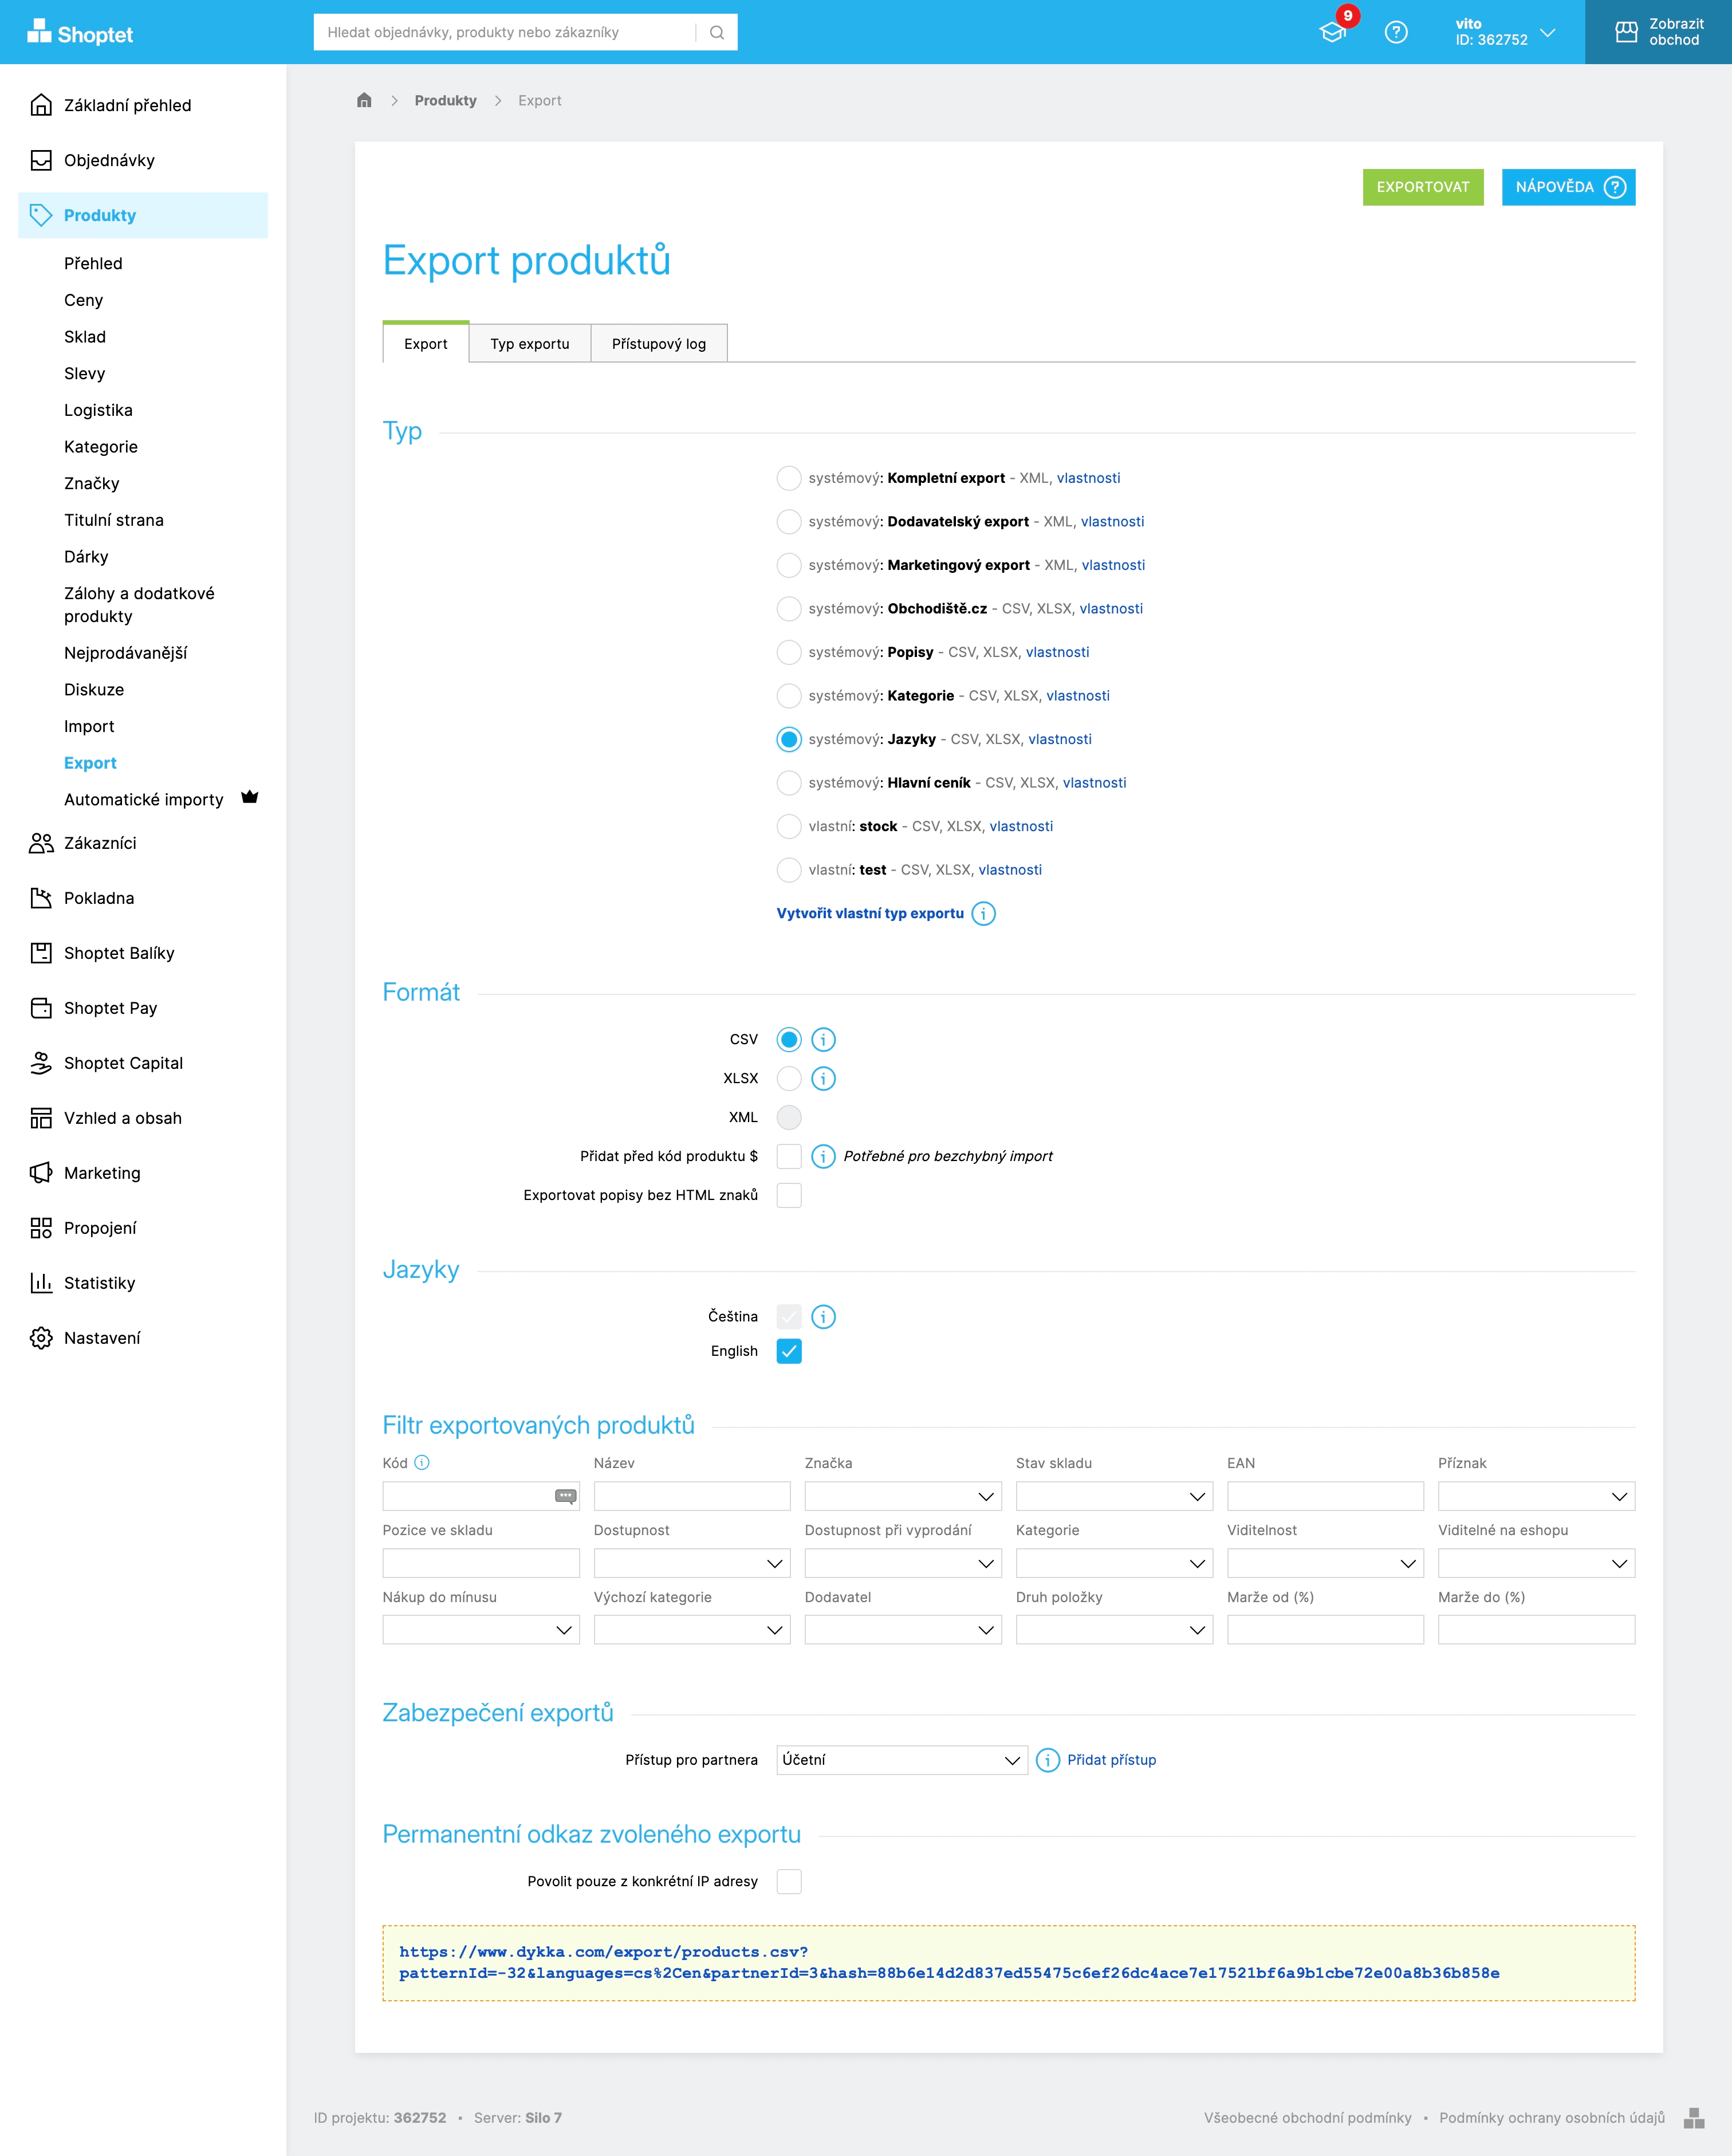Switch to the Typ exportu tab
The image size is (1732, 2156).
529,344
